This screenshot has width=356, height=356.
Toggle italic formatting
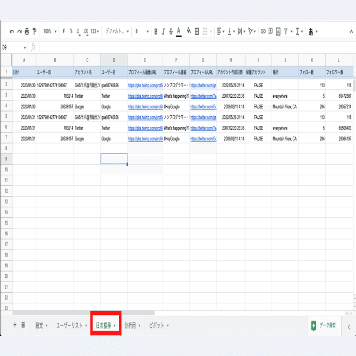pos(163,31)
